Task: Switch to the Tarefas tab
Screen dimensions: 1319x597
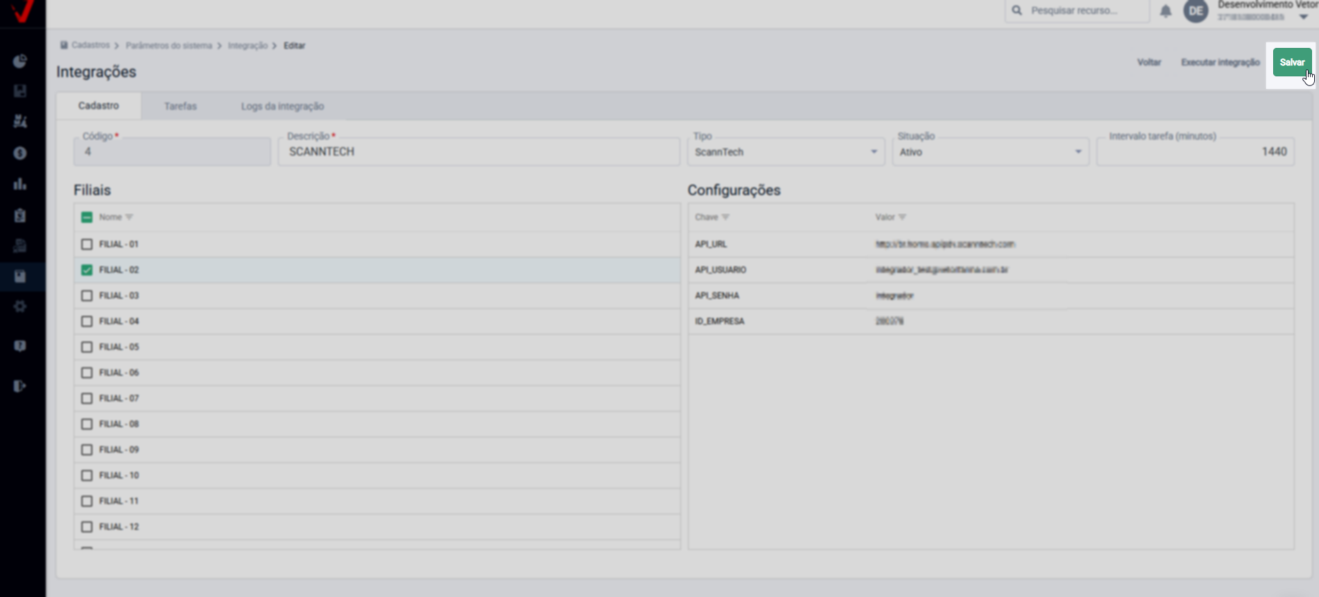Action: point(181,106)
